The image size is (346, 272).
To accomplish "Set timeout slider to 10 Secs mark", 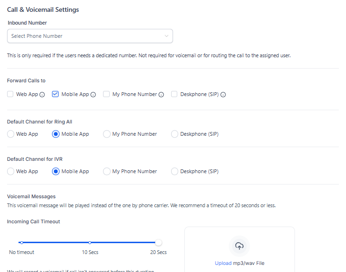I will (x=90, y=243).
